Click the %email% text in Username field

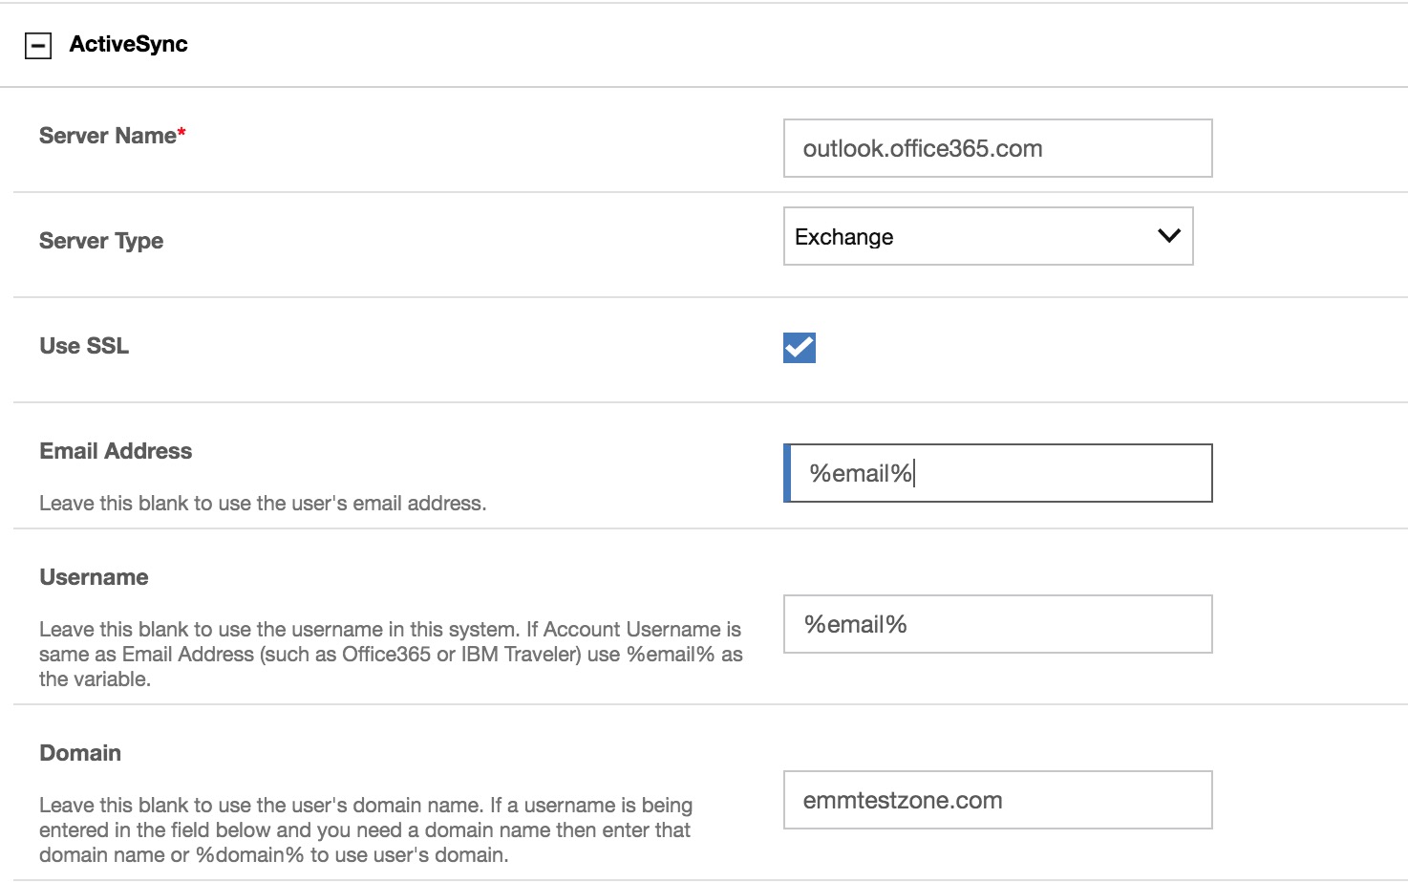tap(856, 624)
